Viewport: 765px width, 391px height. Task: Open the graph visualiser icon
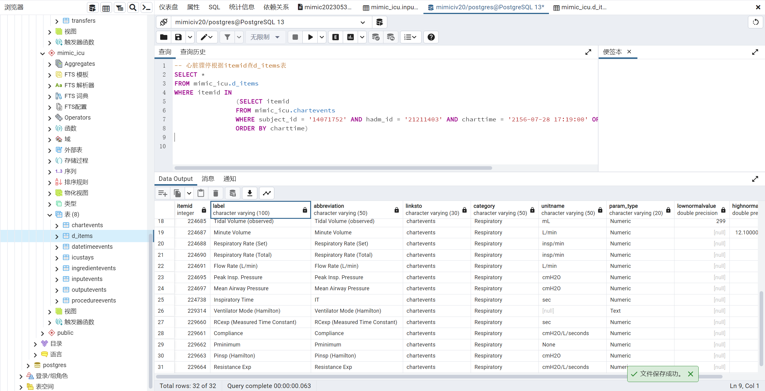pyautogui.click(x=267, y=193)
